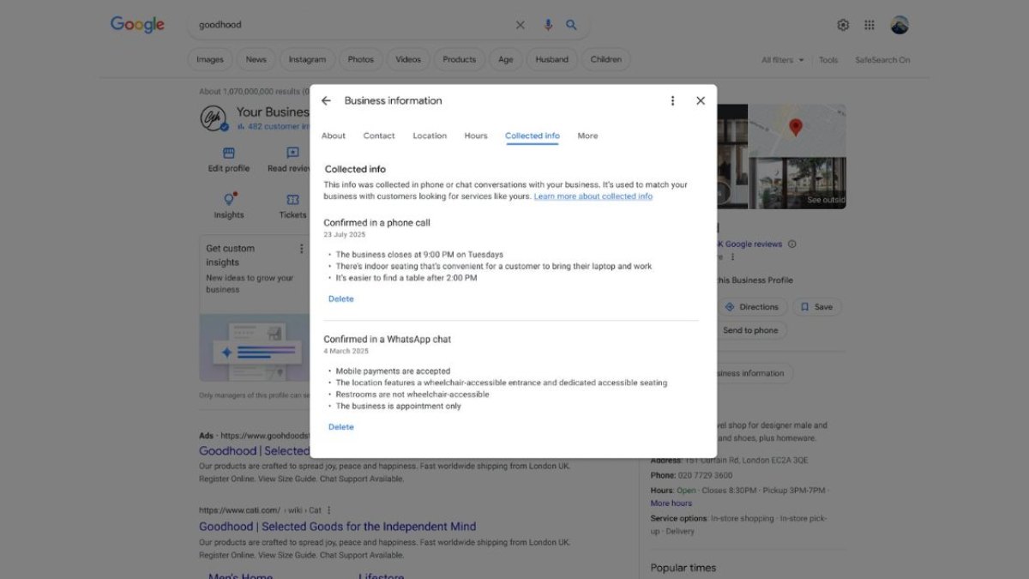This screenshot has width=1029, height=579.
Task: Select the Children filter chip
Action: [x=606, y=59]
